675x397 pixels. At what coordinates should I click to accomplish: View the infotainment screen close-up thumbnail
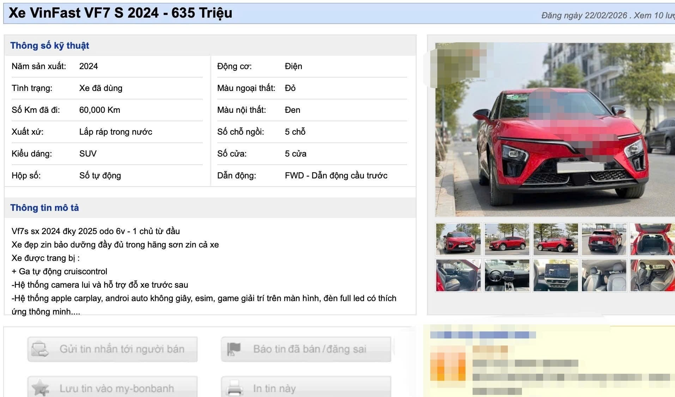[555, 275]
